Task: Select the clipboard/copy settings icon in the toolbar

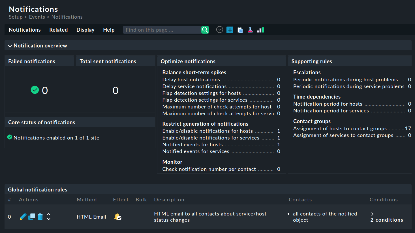Action: (x=240, y=30)
